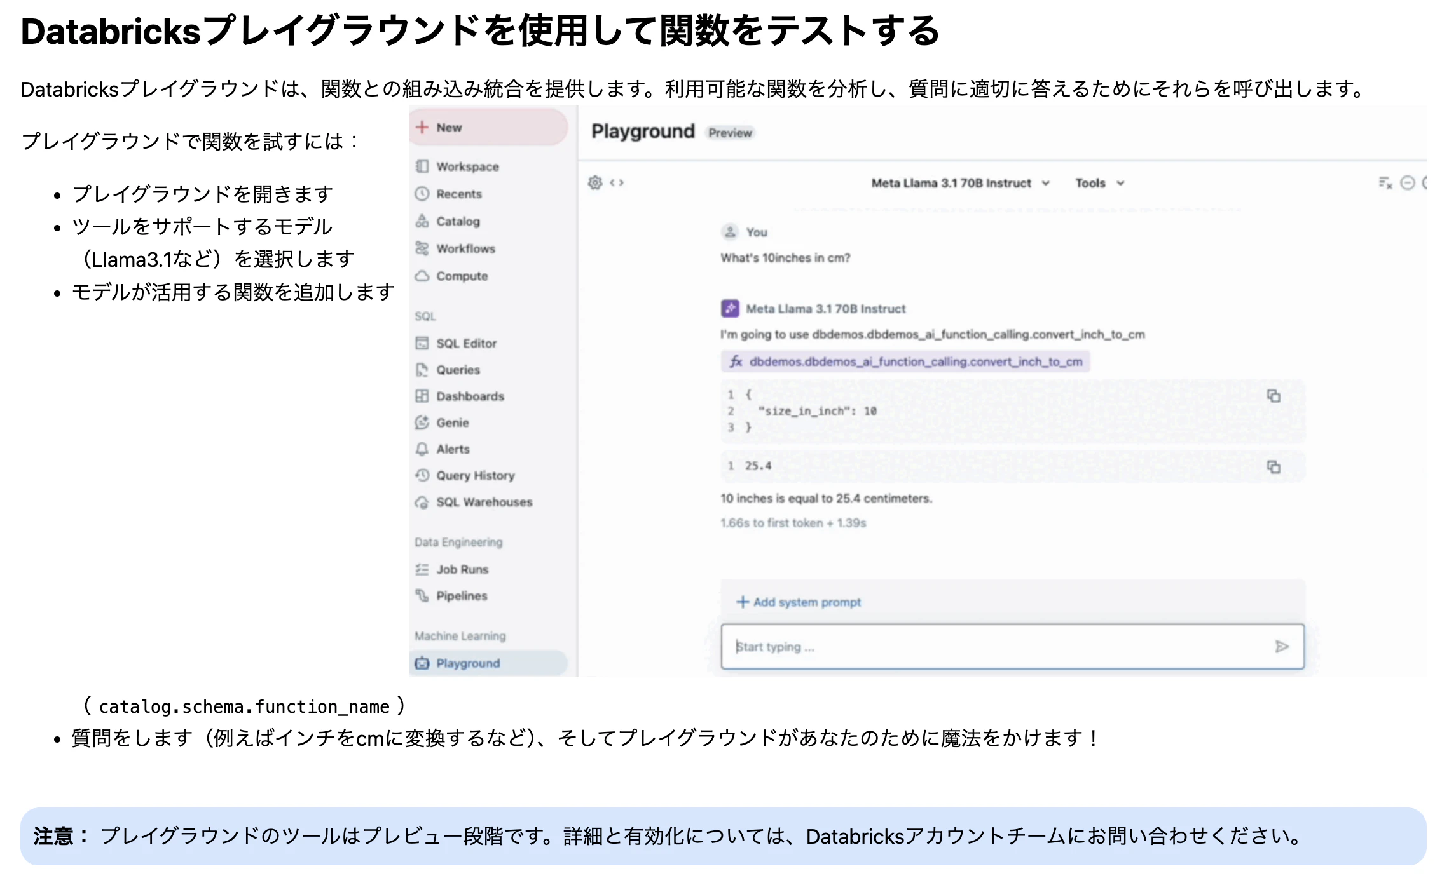Copy the size_in_inch JSON code block

[x=1274, y=396]
